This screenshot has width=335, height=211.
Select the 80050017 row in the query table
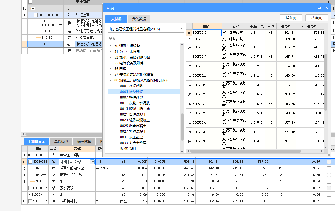coord(255,57)
